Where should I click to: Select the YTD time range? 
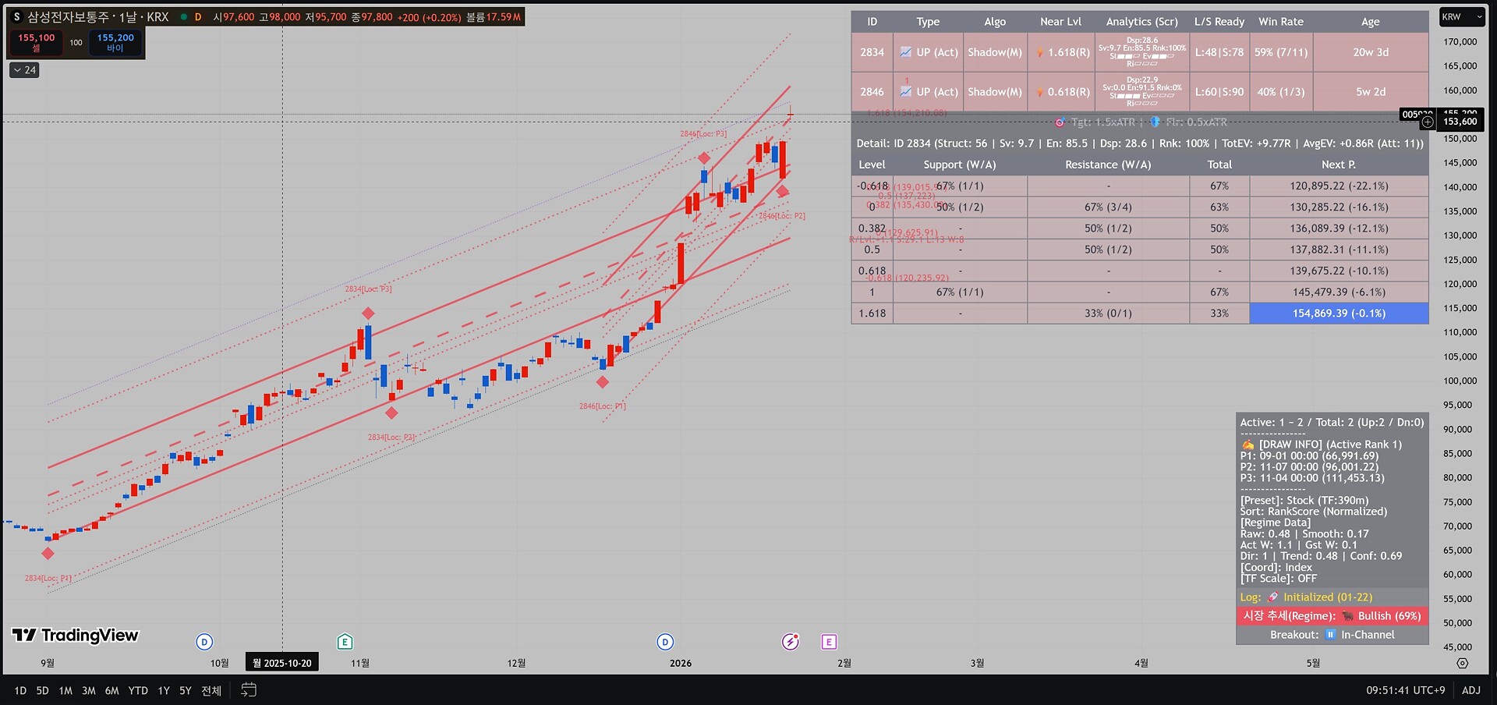(x=138, y=690)
